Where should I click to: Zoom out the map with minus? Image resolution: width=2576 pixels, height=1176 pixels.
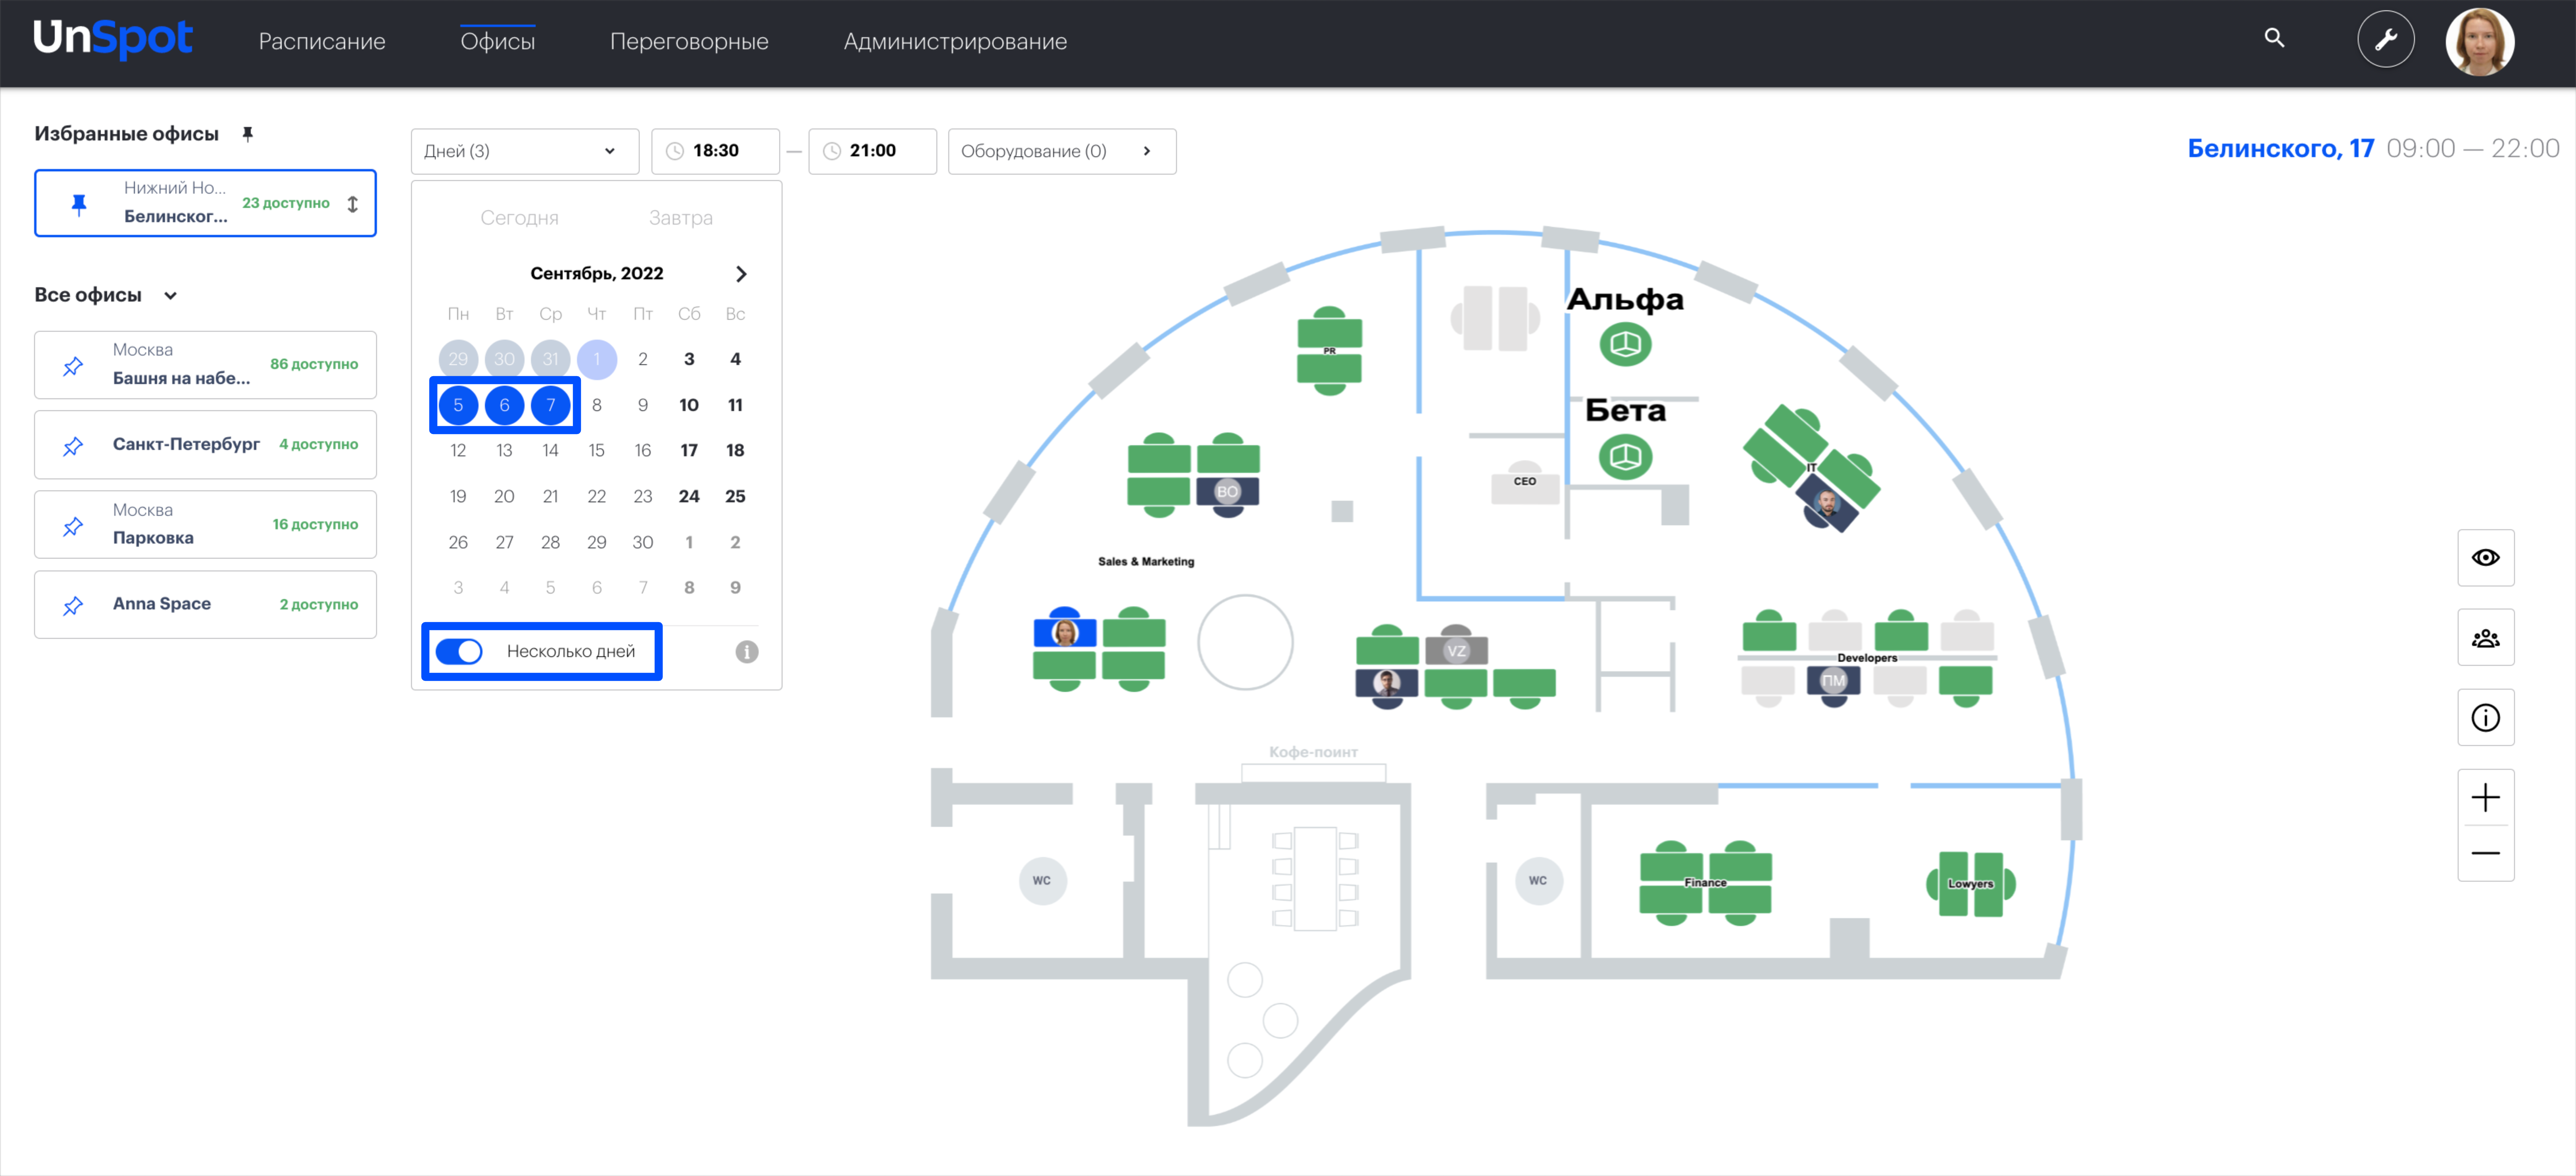(2485, 853)
